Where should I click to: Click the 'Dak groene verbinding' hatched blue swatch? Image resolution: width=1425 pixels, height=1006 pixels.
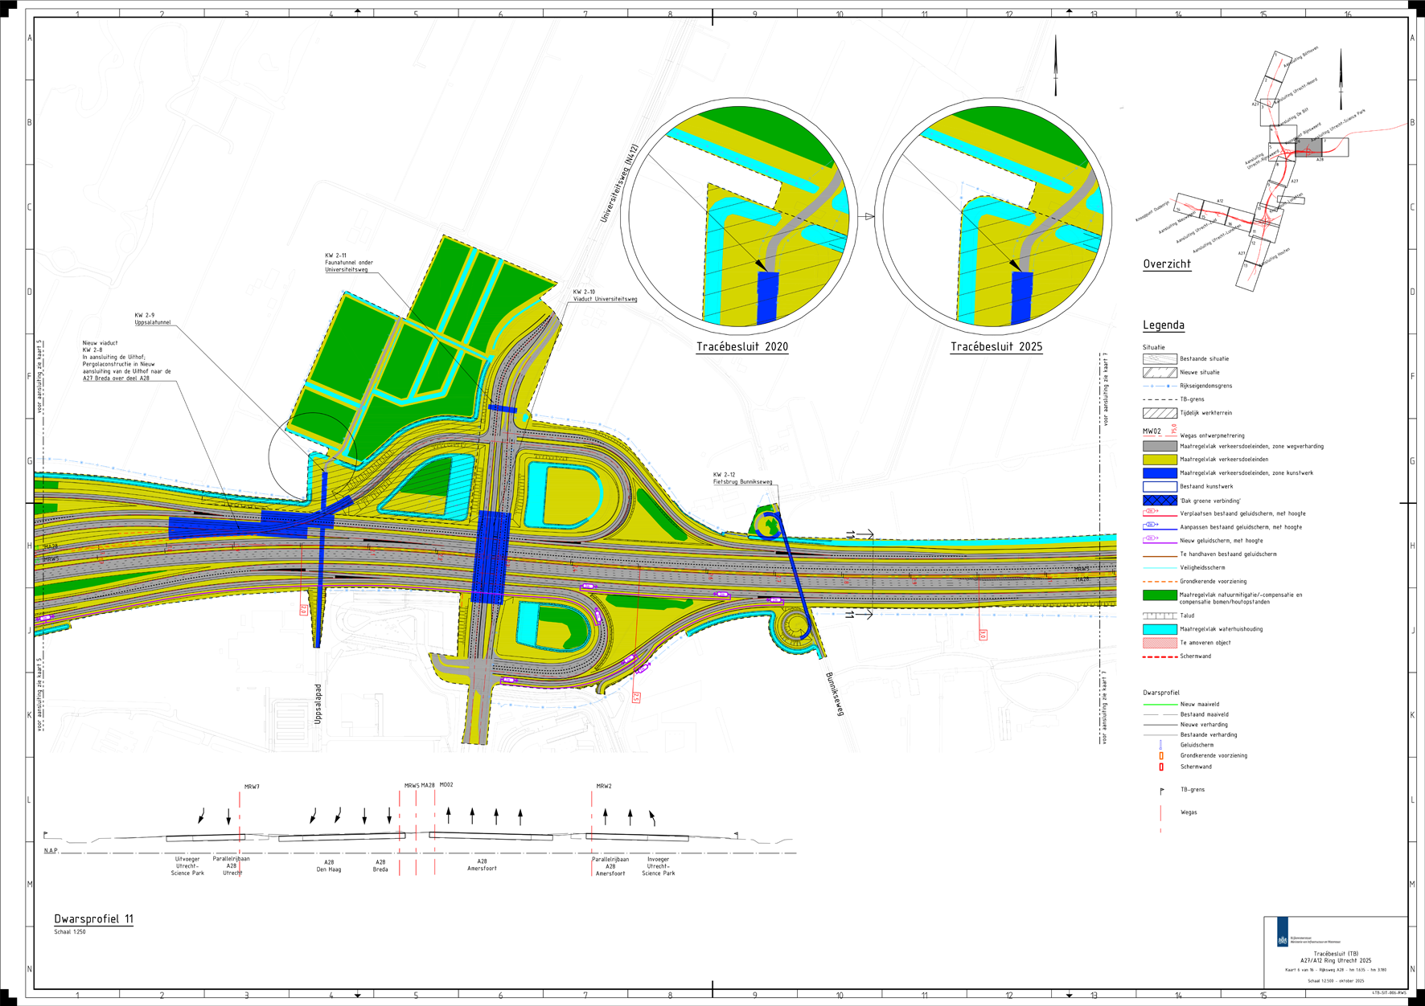click(1160, 501)
